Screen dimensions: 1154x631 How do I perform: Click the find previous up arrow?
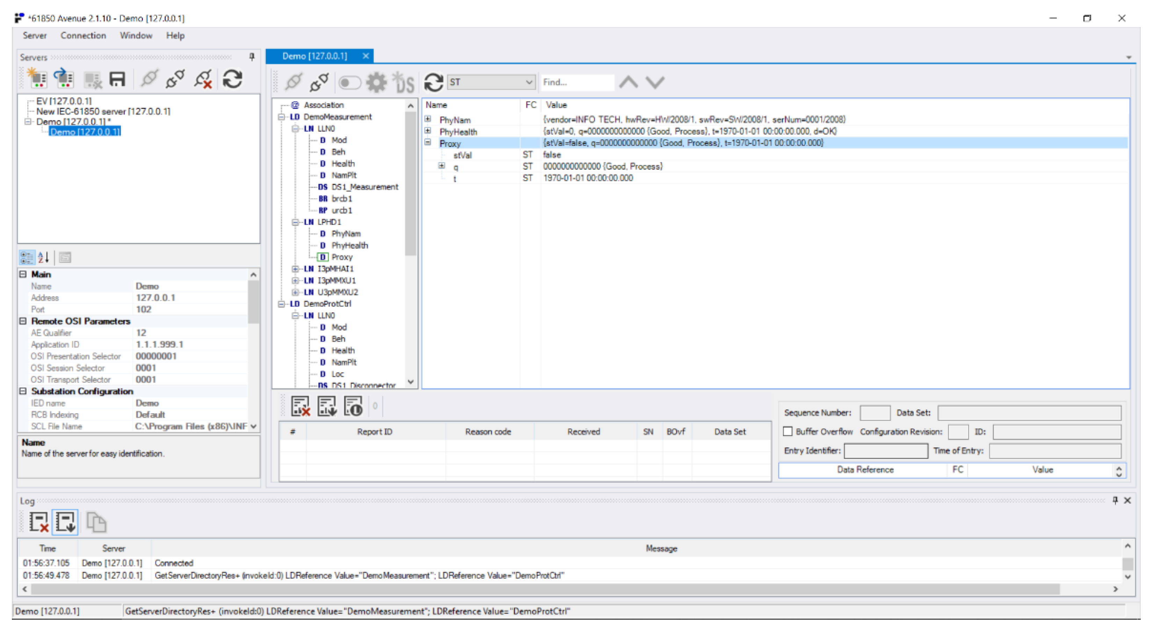(628, 82)
